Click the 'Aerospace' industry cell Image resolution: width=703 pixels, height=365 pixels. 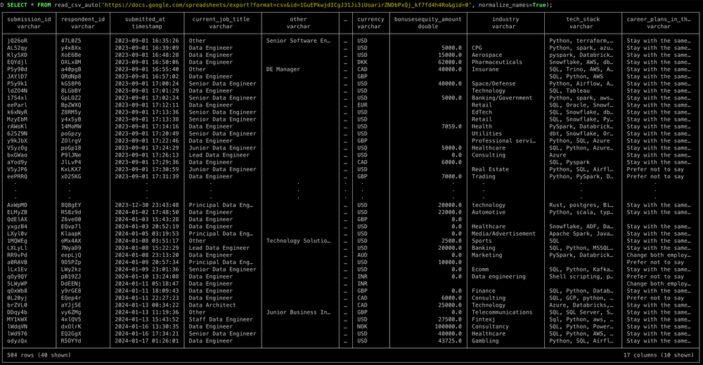[487, 55]
